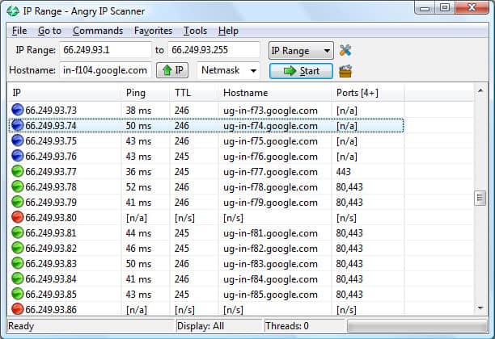Open the Netmask dropdown
This screenshot has width=495, height=339.
pos(228,70)
